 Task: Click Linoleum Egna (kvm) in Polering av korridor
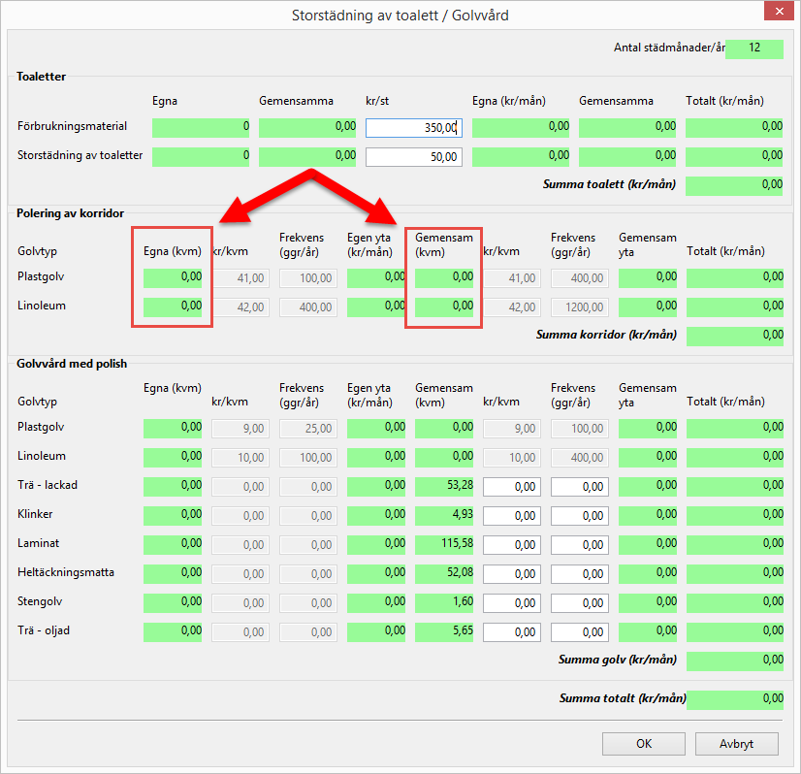(x=173, y=306)
